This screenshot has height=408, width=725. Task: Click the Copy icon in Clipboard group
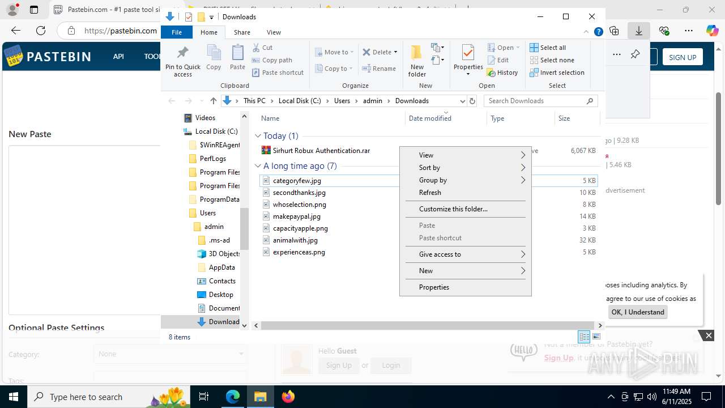point(214,53)
